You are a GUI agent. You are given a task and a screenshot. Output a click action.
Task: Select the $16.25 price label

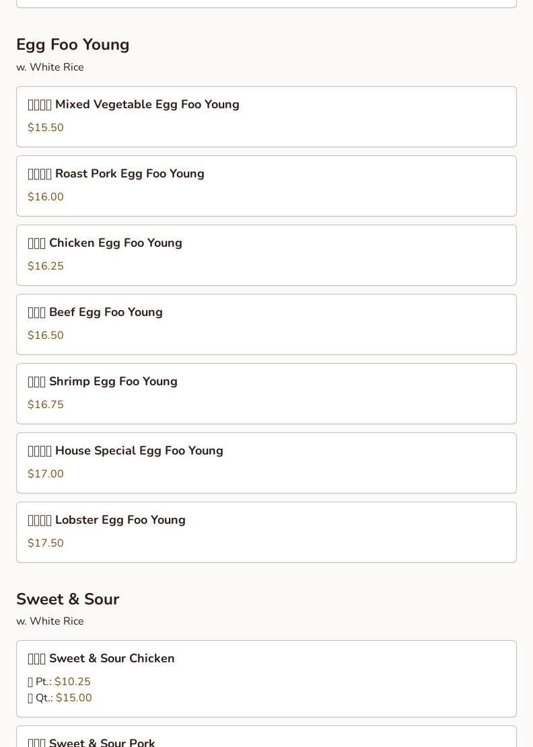pos(46,266)
